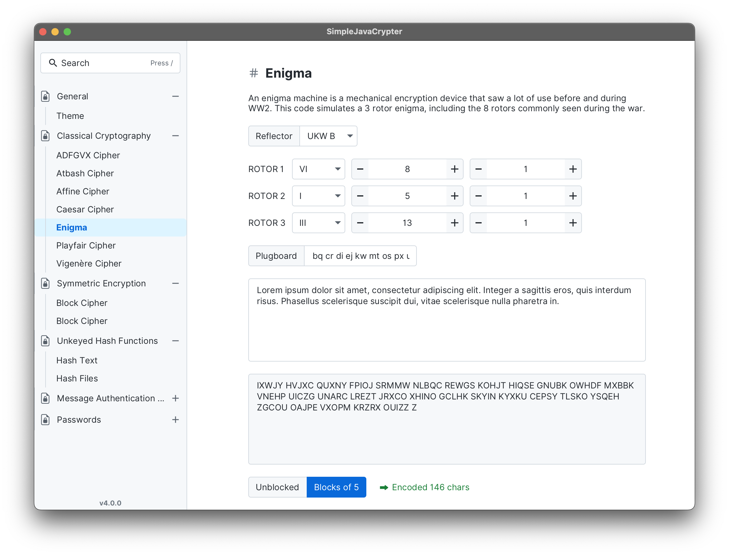Select Blocks of 5 output format
This screenshot has width=729, height=555.
pyautogui.click(x=336, y=487)
